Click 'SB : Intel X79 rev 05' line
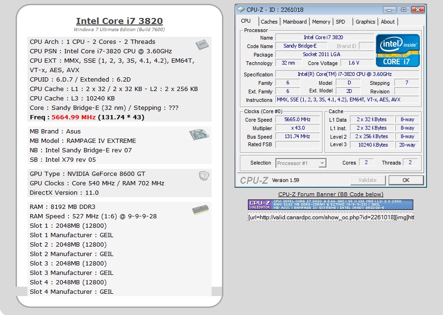443x315 pixels. tap(63, 159)
